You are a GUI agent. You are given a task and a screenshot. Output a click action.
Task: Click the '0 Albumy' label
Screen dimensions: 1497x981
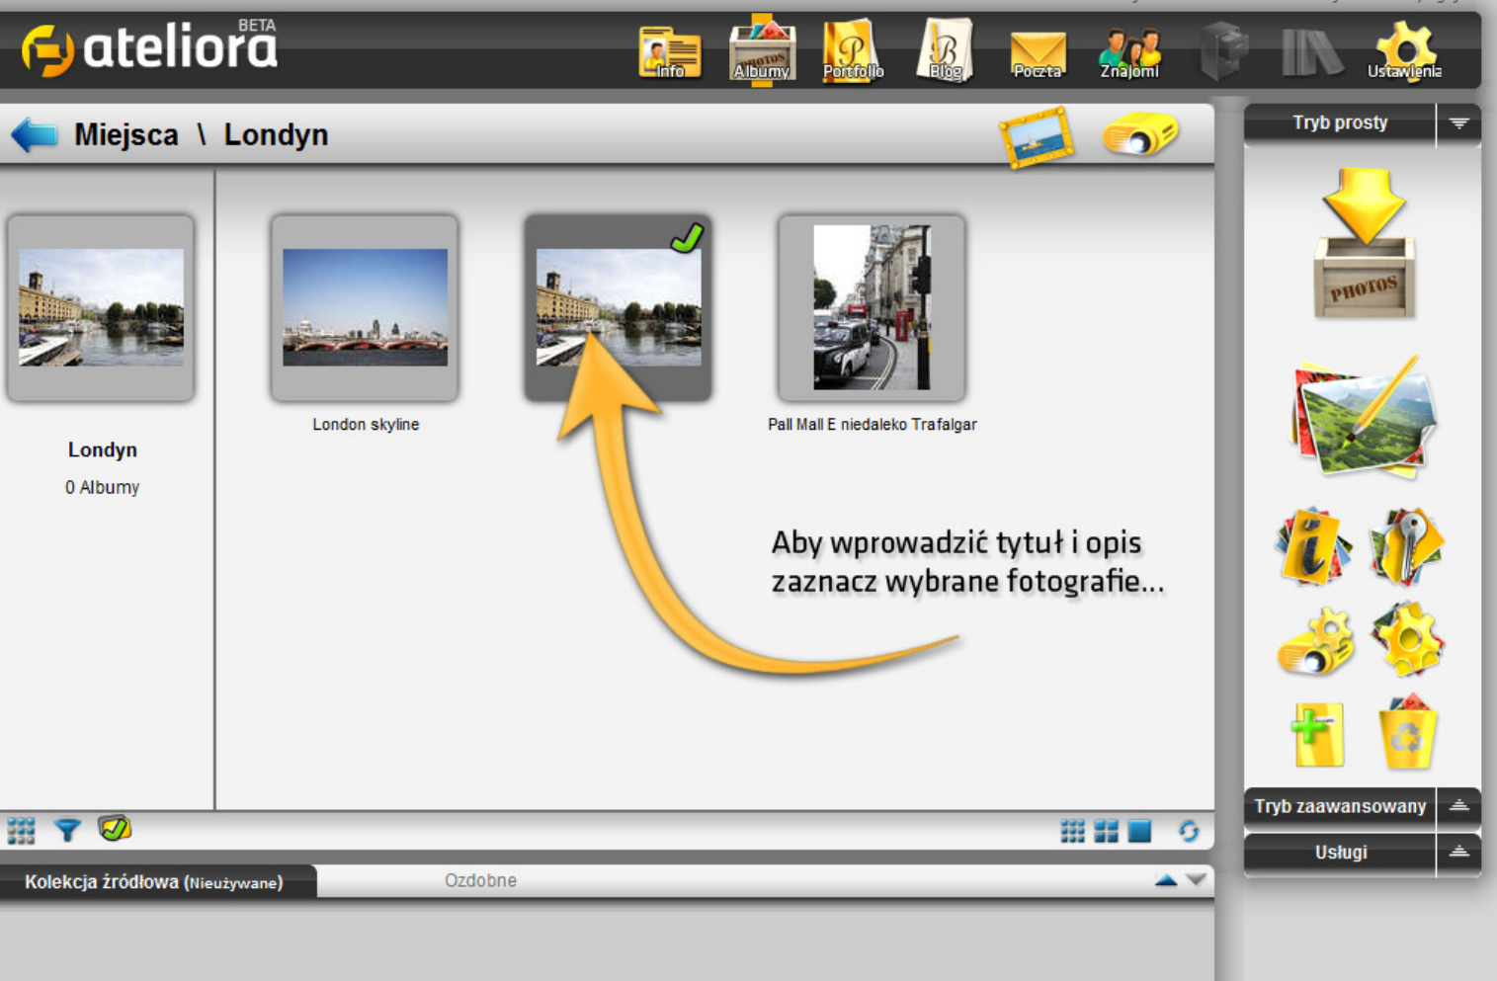click(x=103, y=488)
